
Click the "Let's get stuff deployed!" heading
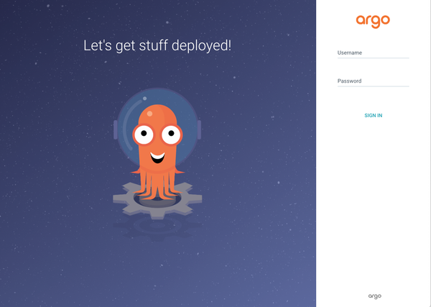(157, 46)
